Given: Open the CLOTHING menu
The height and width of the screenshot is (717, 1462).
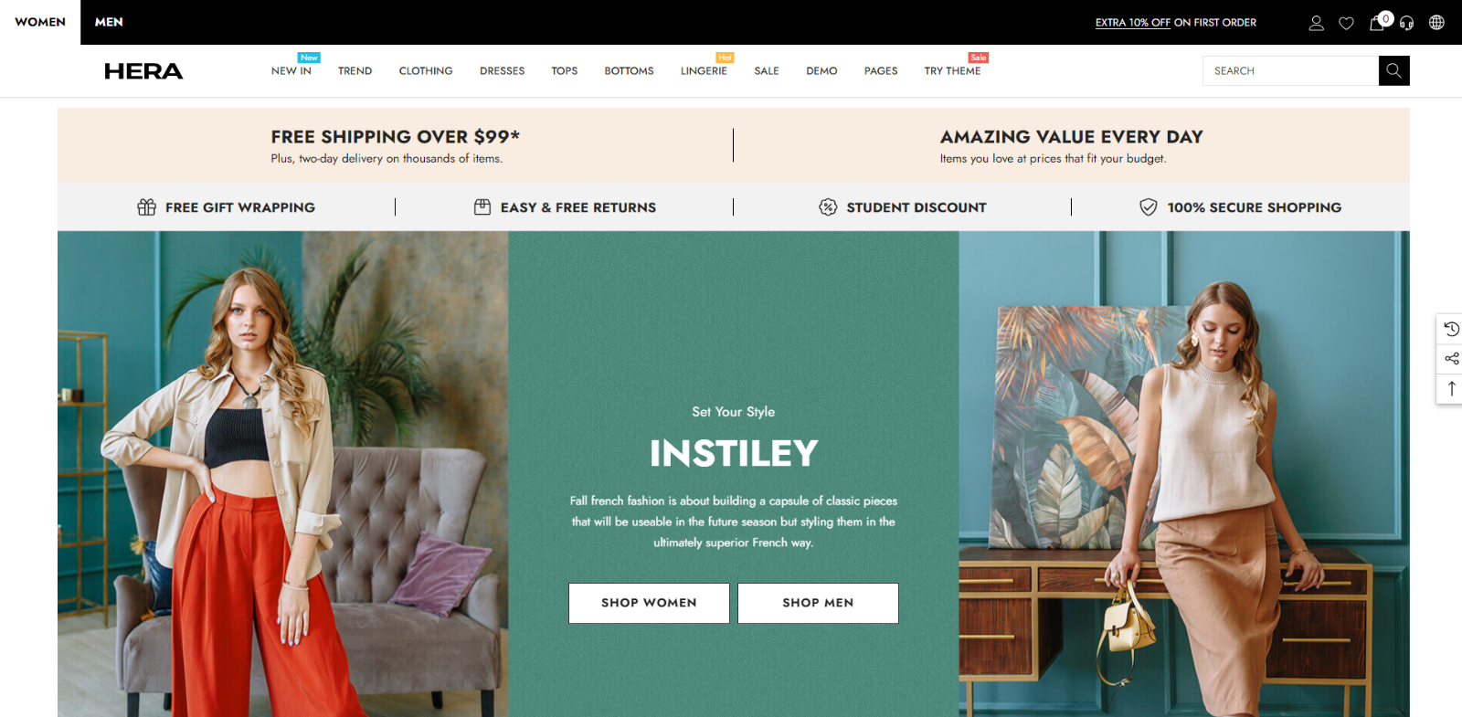Looking at the screenshot, I should pyautogui.click(x=426, y=70).
